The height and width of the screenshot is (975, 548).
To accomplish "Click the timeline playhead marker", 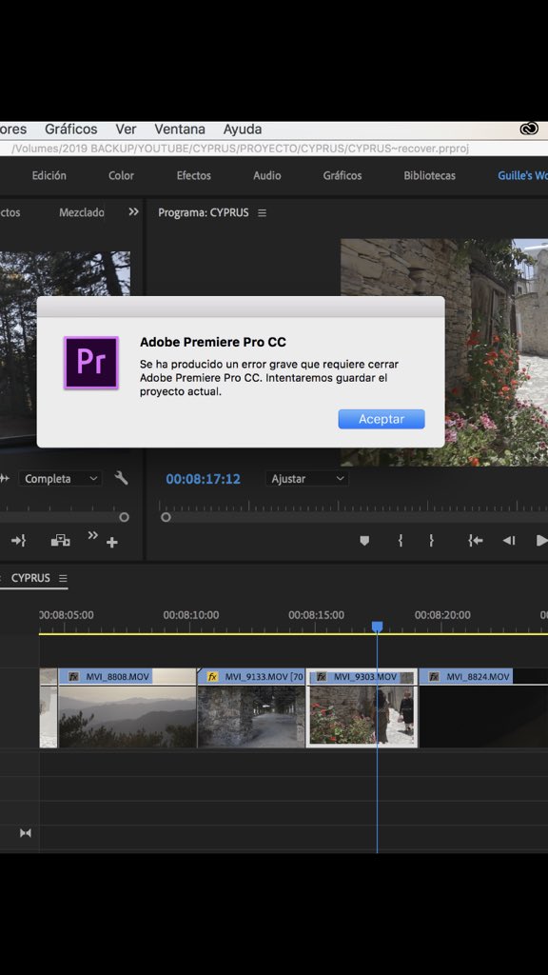I will 377,627.
